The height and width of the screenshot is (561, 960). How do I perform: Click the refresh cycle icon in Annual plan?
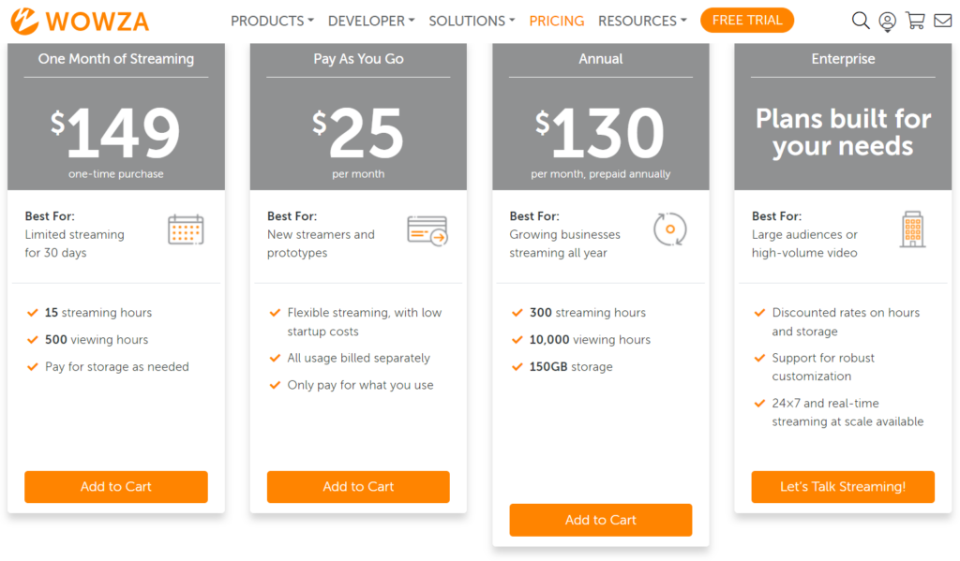tap(669, 229)
